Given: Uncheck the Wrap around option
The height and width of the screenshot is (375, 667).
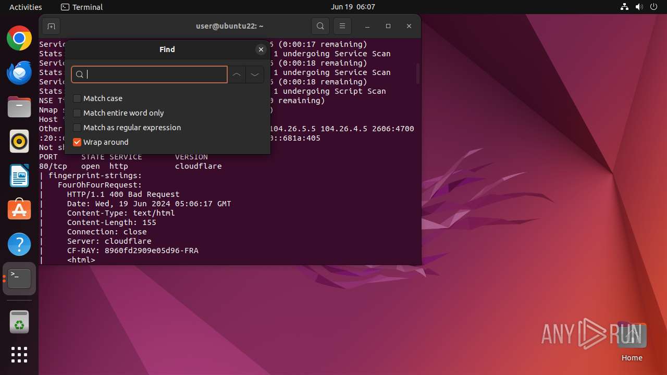Looking at the screenshot, I should [x=77, y=142].
